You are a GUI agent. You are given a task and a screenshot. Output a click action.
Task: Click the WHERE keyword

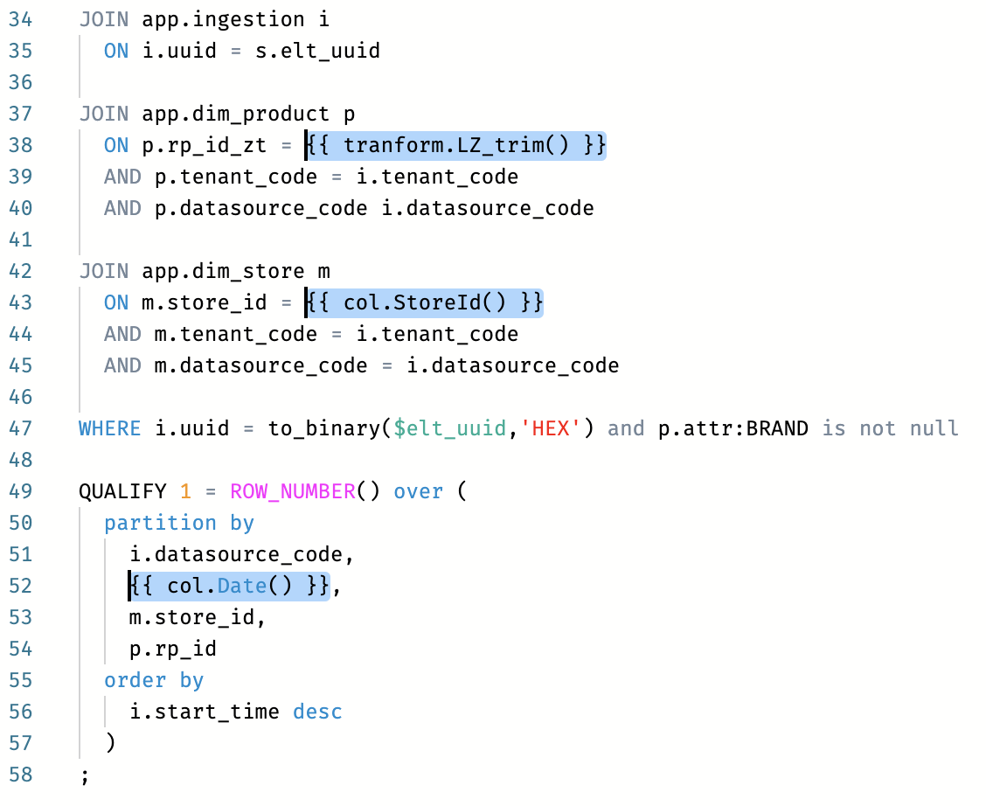click(x=109, y=428)
